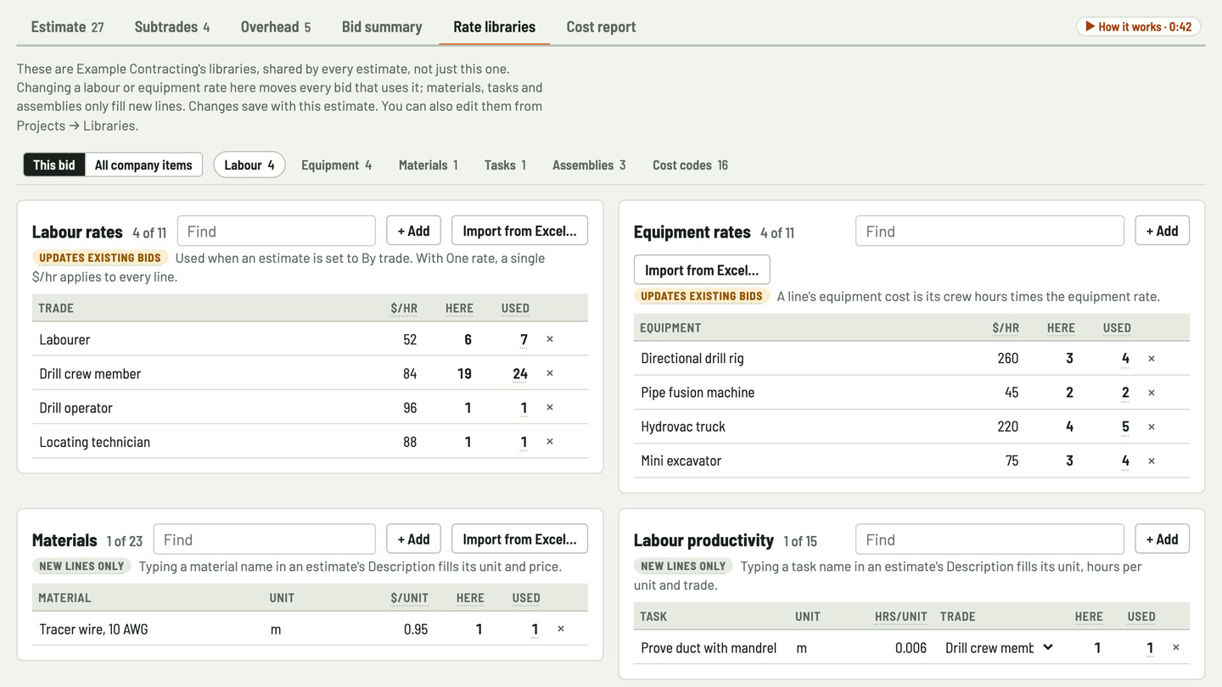1222x687 pixels.
Task: Focus the Materials Find field
Action: pos(265,539)
